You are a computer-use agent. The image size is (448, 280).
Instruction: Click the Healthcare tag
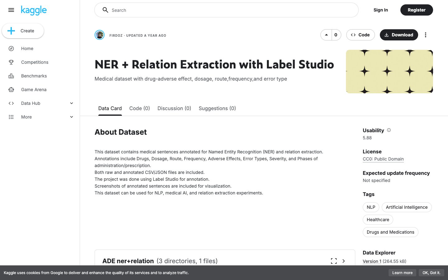pos(378,220)
